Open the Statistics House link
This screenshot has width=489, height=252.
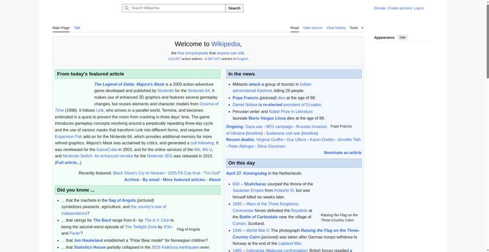[89, 247]
